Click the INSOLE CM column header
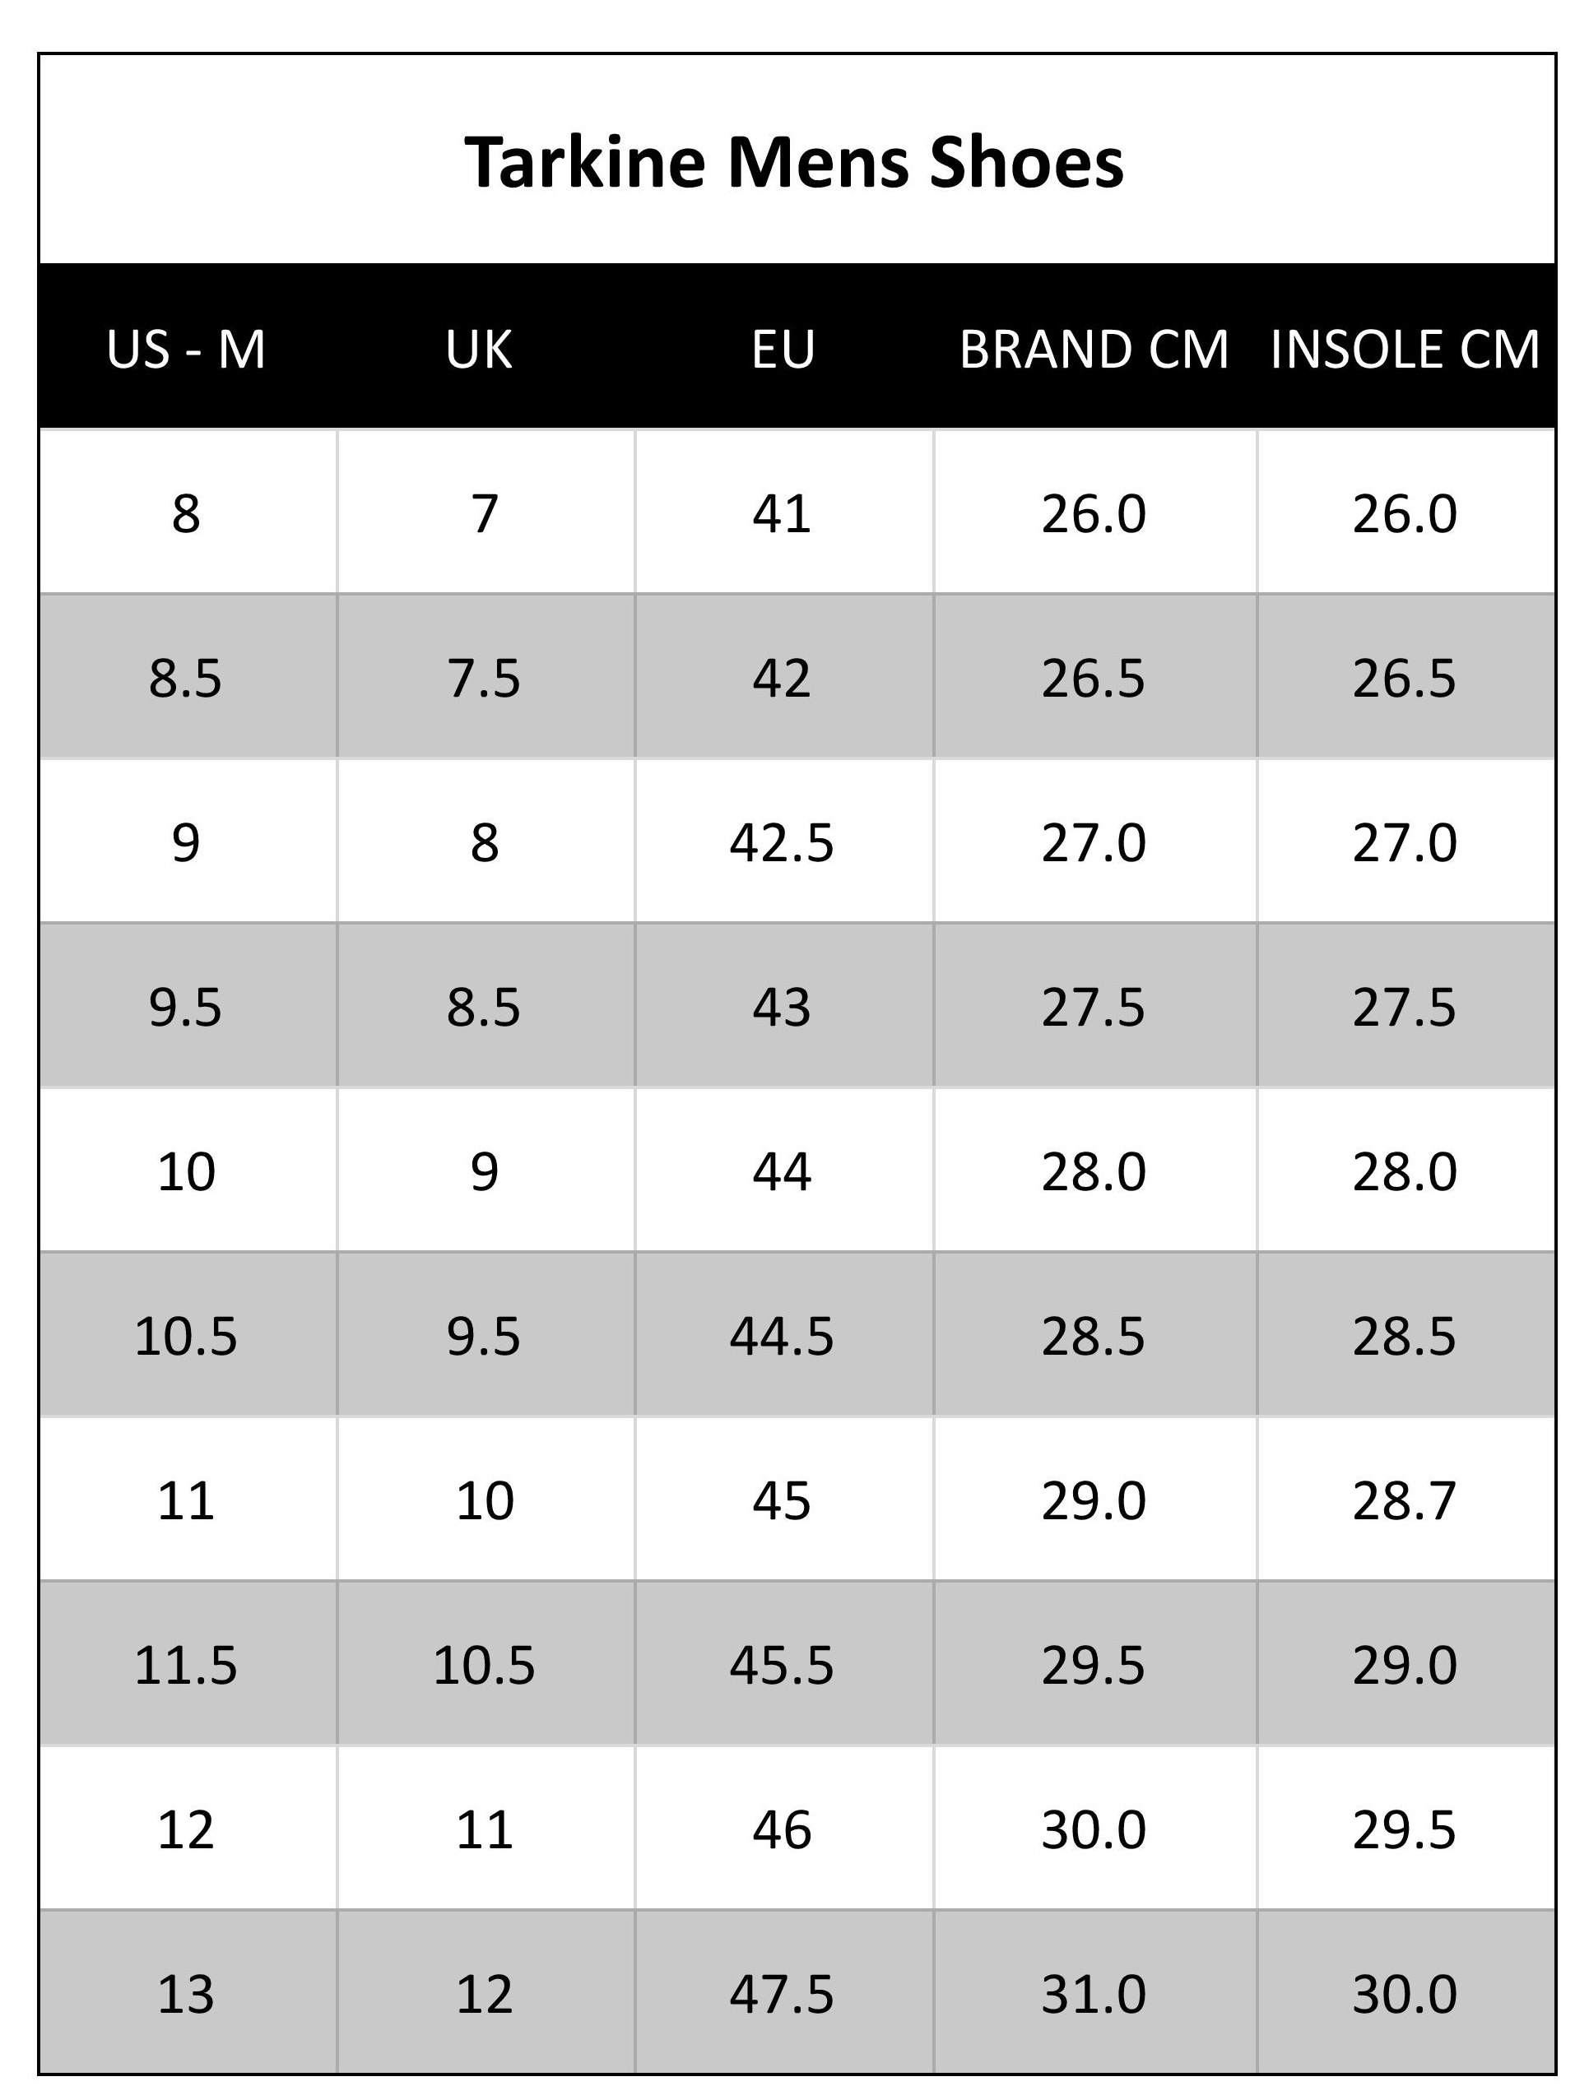Image resolution: width=1575 pixels, height=2086 pixels. [x=1405, y=349]
